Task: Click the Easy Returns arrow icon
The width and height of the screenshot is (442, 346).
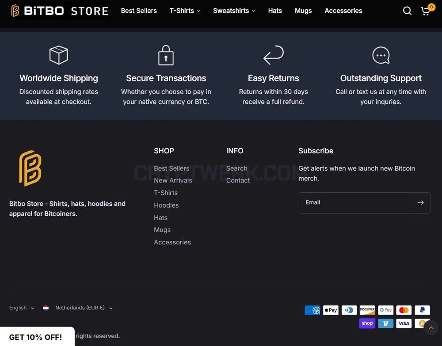Action: pos(274,55)
